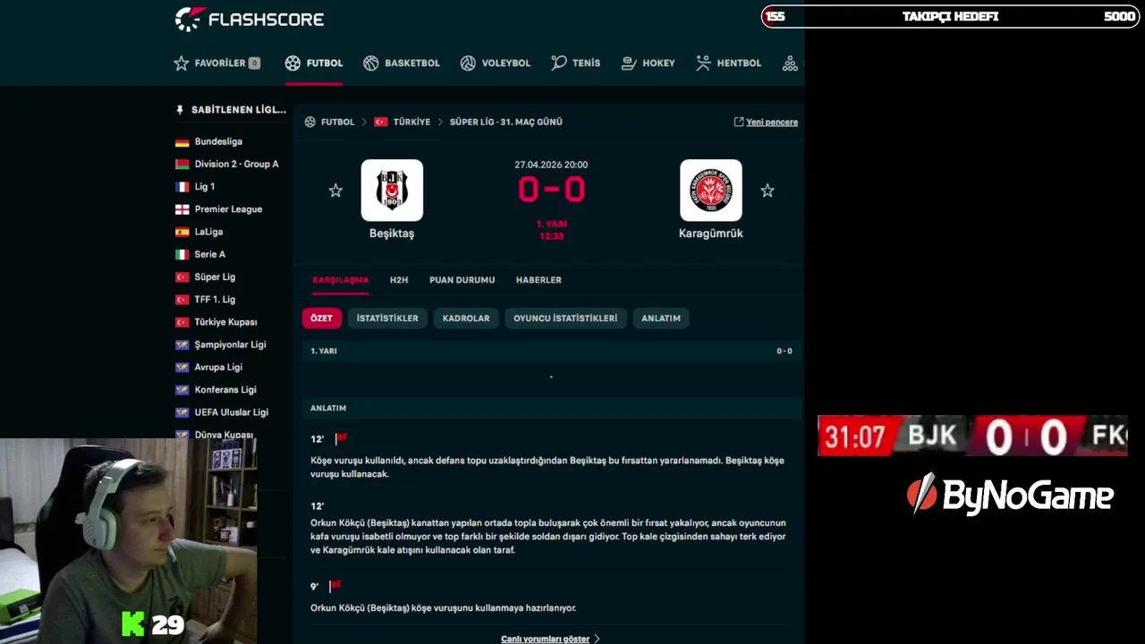Open Premier League in sidebar
1145x644 pixels.
tap(228, 209)
